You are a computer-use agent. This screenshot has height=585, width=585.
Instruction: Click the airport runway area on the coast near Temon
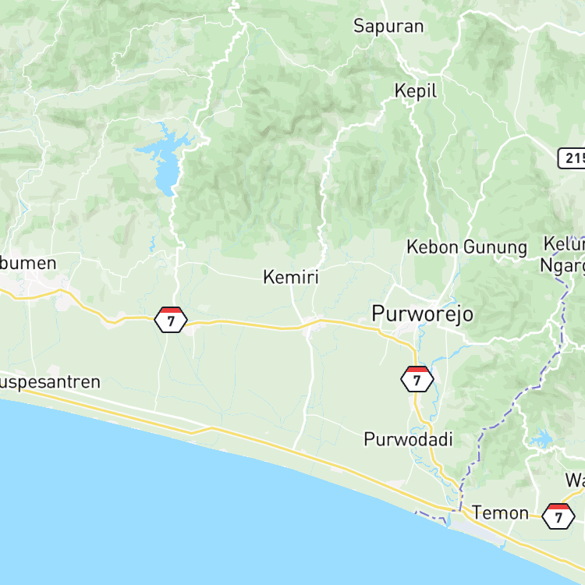474,530
